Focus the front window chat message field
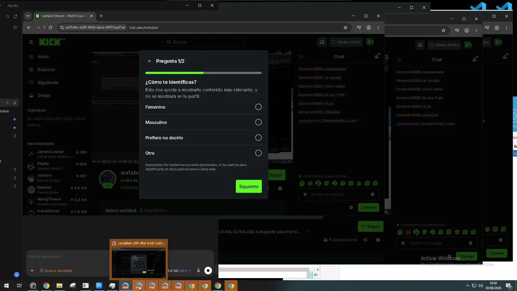This screenshot has width=517, height=291. (x=338, y=194)
